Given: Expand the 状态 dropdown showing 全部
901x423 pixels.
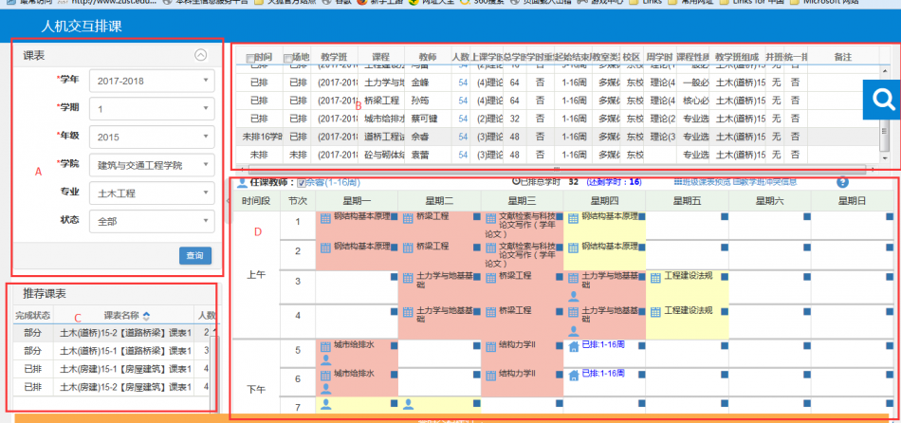Looking at the screenshot, I should pyautogui.click(x=151, y=220).
